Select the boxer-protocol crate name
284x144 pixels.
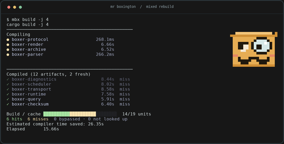tap(30, 40)
